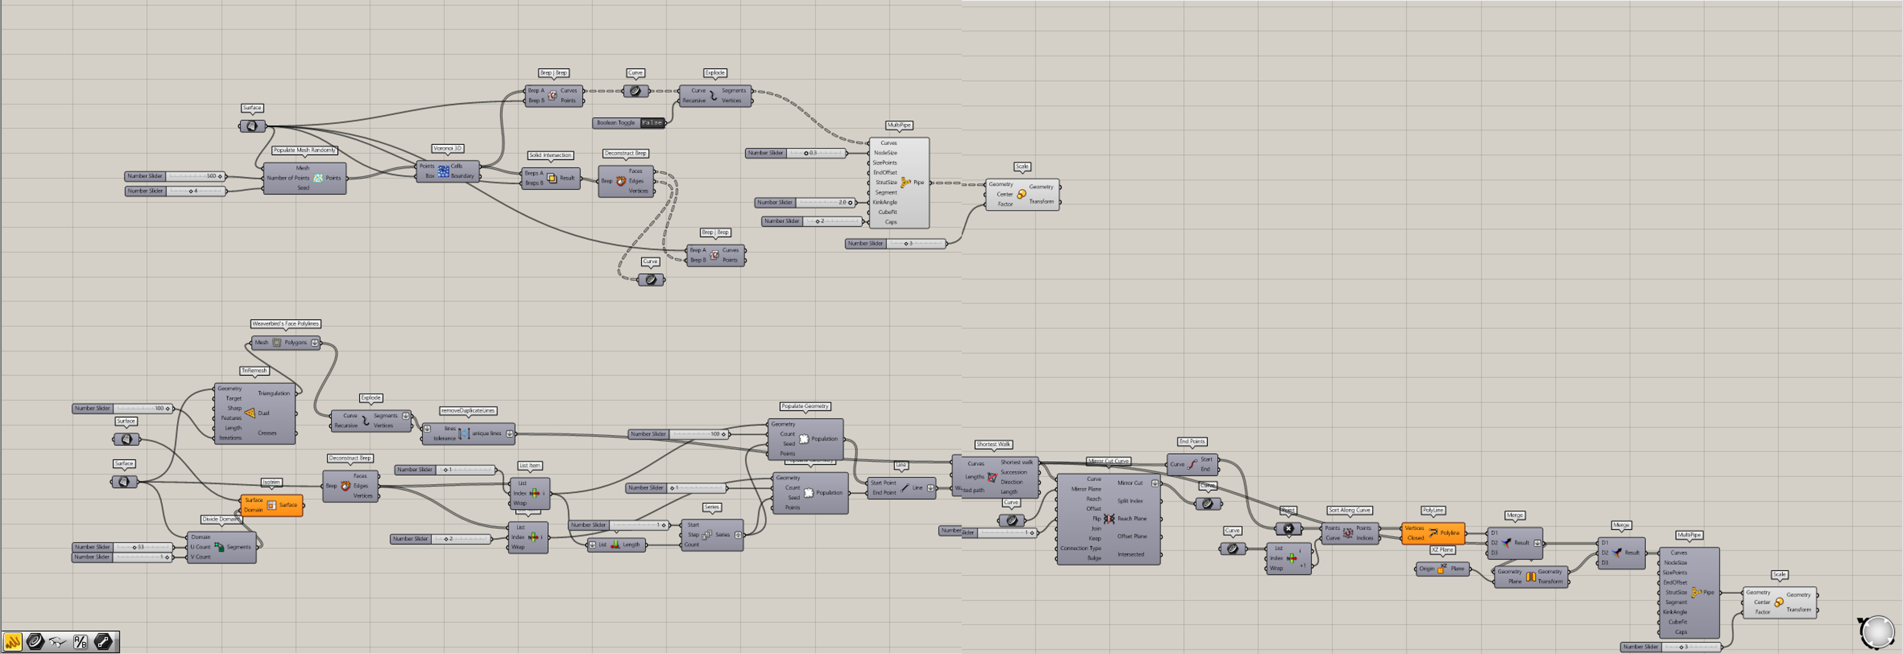Screen dimensions: 1903x654
Task: Click the Sort Along Curve label
Action: [1350, 510]
